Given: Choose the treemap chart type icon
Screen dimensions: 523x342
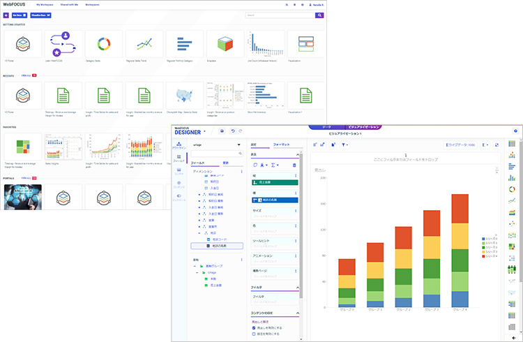Looking at the screenshot, I should (x=512, y=246).
